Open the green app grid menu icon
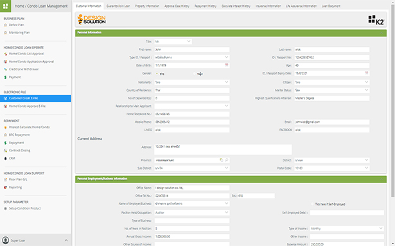The image size is (395, 246). click(x=6, y=6)
